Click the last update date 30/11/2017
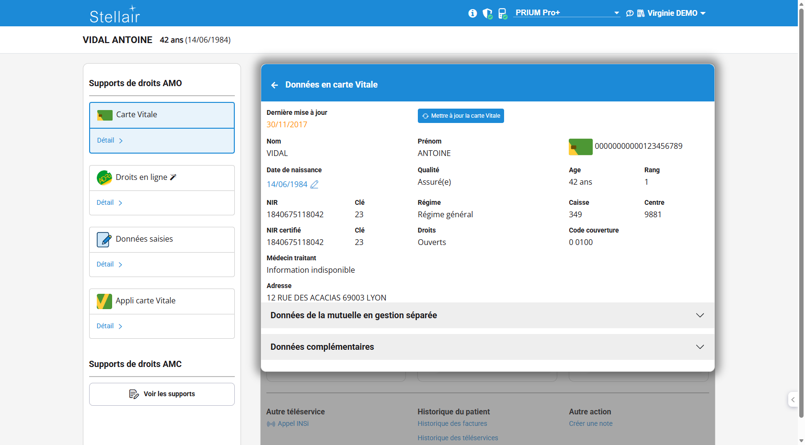 pos(287,124)
